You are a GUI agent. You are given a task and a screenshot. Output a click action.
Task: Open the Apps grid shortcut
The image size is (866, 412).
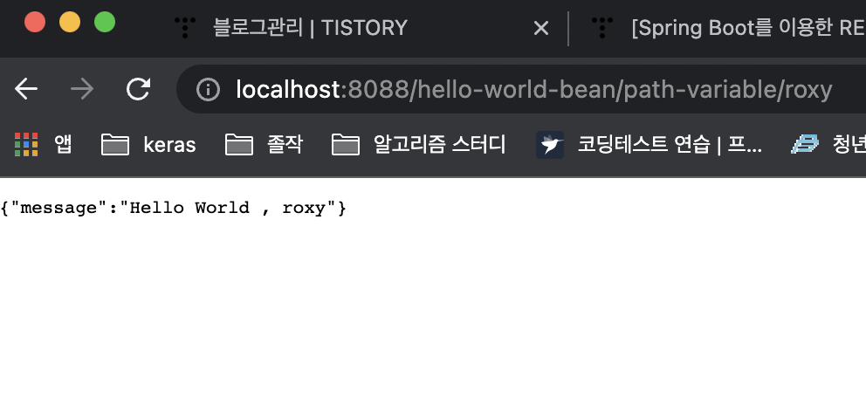point(43,145)
